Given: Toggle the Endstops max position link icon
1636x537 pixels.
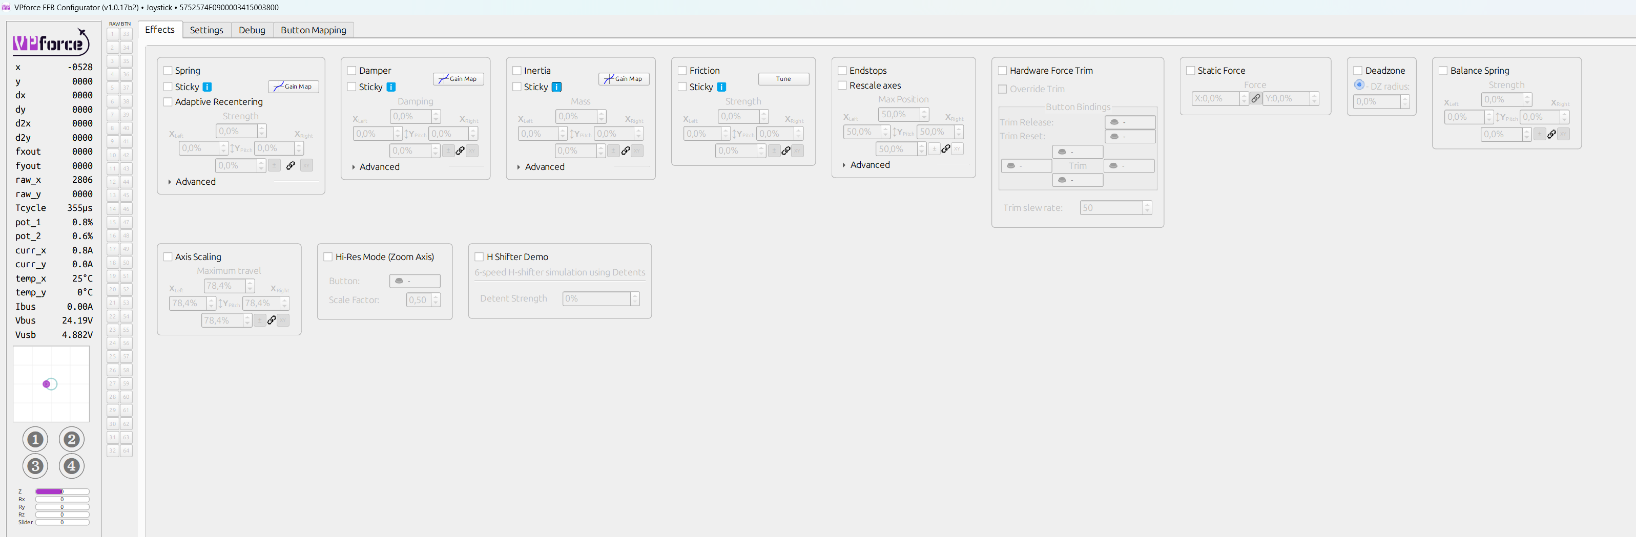Looking at the screenshot, I should (946, 149).
